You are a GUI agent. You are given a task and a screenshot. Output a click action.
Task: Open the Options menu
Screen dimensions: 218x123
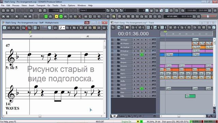pyautogui.click(x=72, y=5)
